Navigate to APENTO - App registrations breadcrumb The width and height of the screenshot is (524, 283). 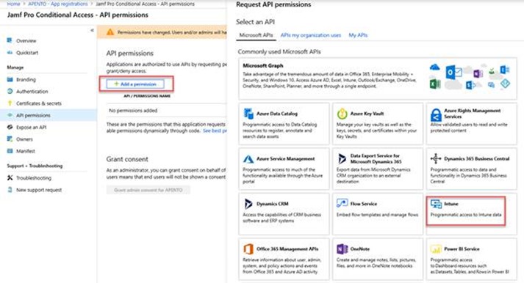click(58, 4)
